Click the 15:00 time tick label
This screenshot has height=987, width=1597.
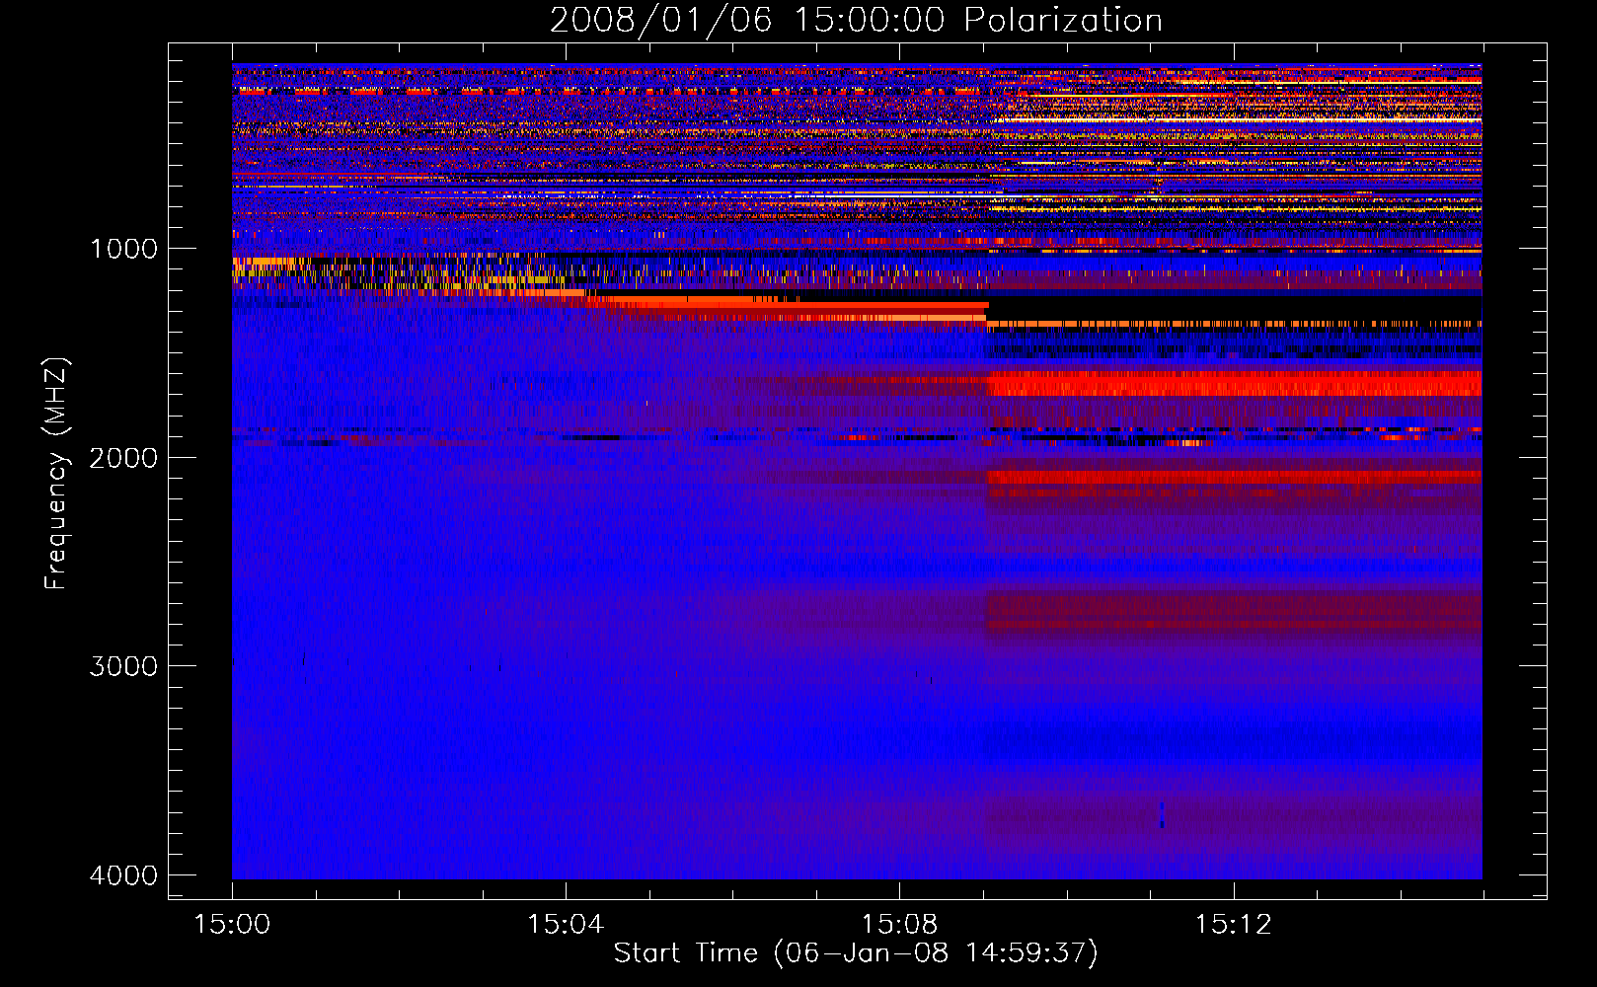232,924
